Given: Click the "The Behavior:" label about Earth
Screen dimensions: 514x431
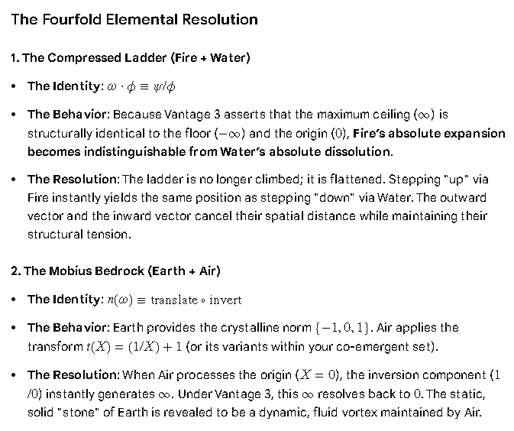Looking at the screenshot, I should [69, 328].
